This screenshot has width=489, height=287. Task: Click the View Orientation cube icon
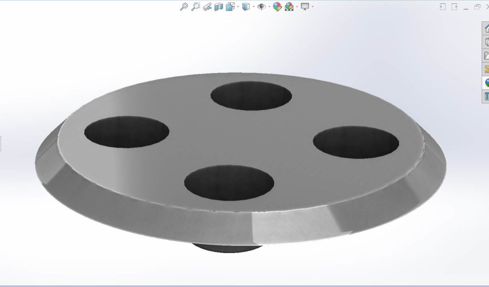pos(230,7)
